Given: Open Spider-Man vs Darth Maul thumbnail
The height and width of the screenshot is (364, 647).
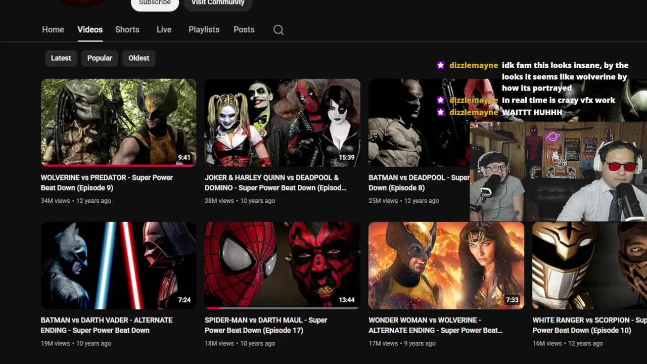Looking at the screenshot, I should pos(282,265).
